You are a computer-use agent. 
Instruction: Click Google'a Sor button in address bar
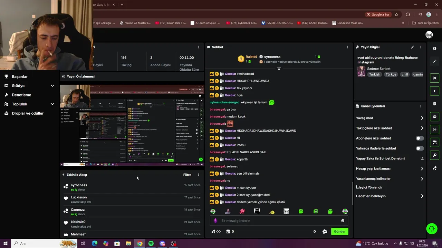(x=378, y=14)
